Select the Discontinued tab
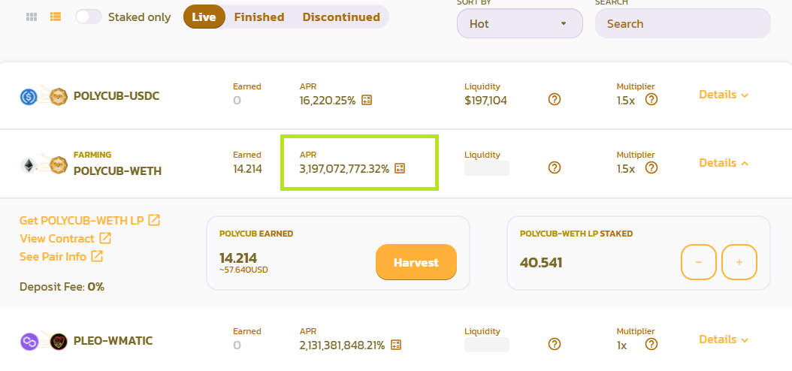Screen dimensions: 792x371 341,17
